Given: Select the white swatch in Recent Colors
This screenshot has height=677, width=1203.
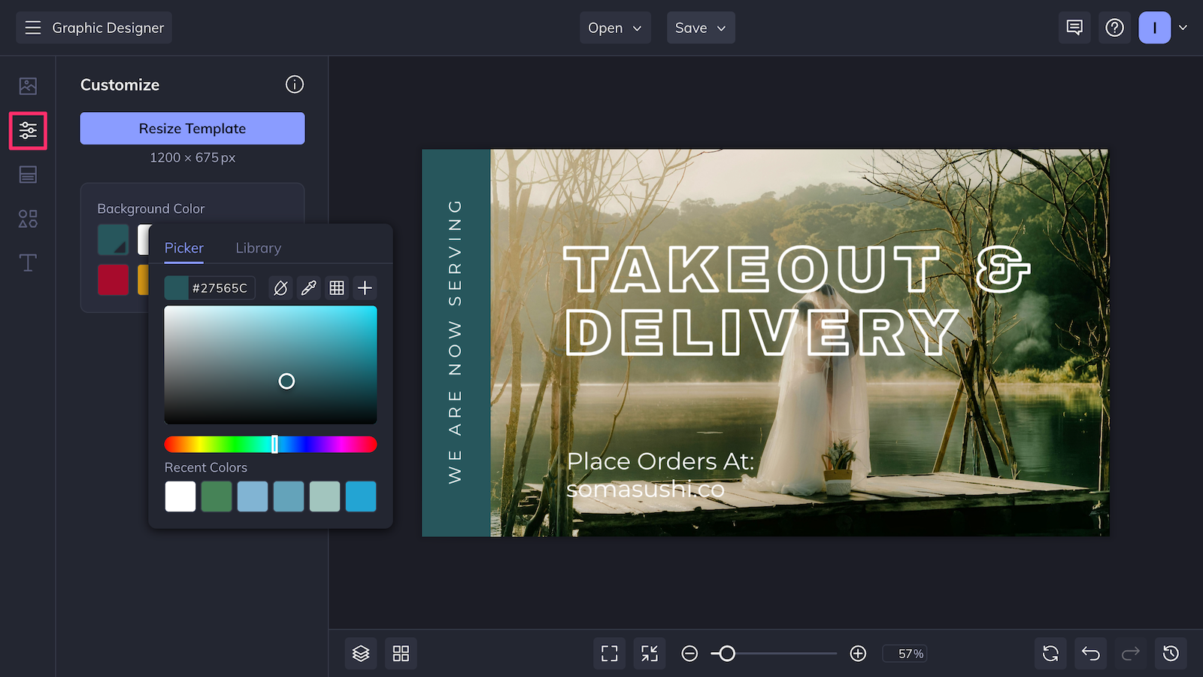Looking at the screenshot, I should coord(180,496).
